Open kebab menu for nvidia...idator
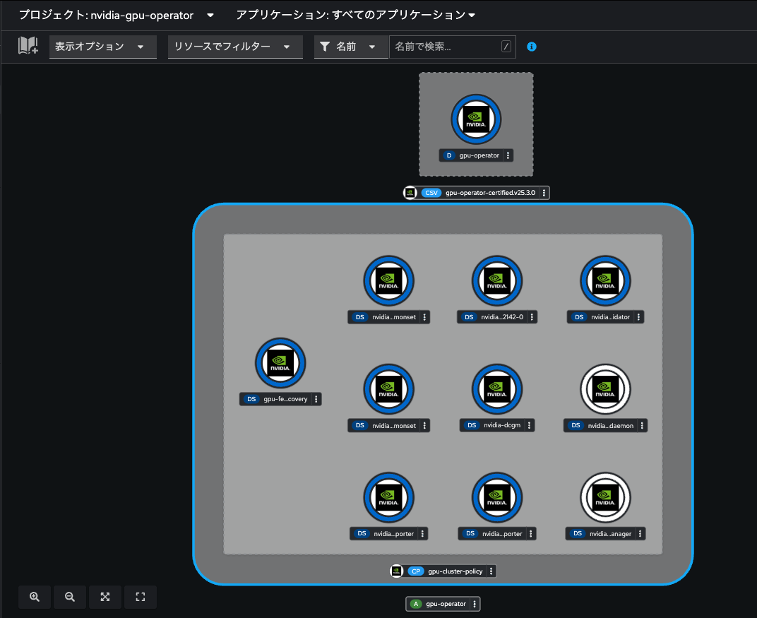Screen dimensions: 757x618 (638, 317)
